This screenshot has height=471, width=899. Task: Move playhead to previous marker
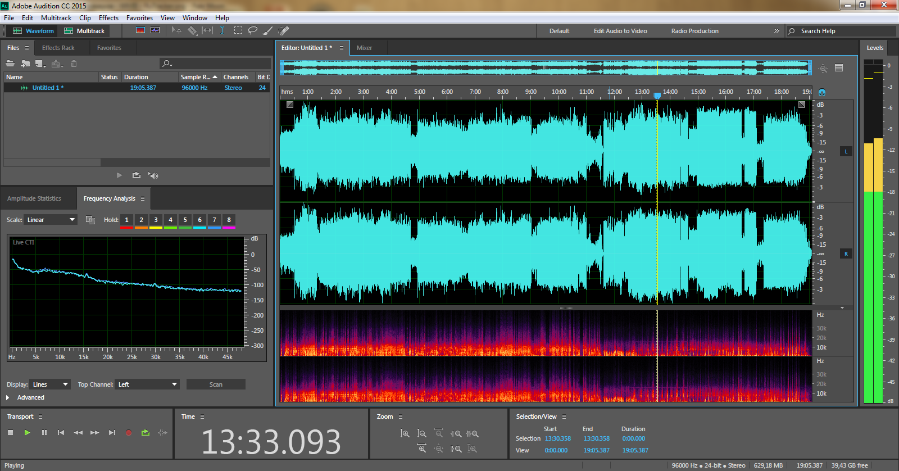[61, 432]
